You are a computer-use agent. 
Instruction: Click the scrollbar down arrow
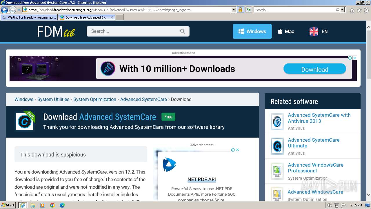pyautogui.click(x=369, y=195)
